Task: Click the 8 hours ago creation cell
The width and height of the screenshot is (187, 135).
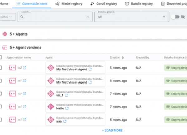Action: (x=118, y=120)
